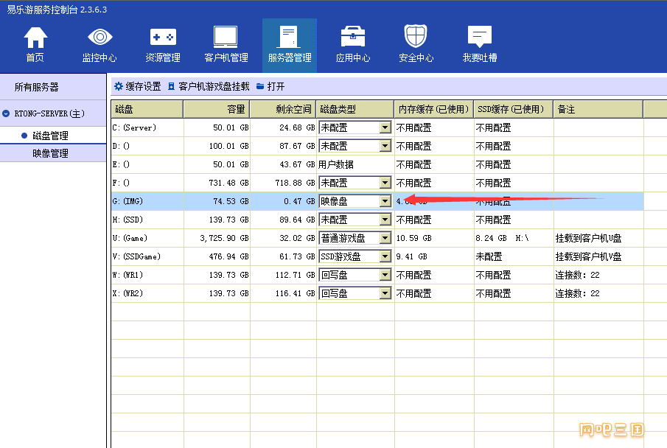Open 应用中心 toolbox icon
Screen dimensions: 667x448
point(352,37)
